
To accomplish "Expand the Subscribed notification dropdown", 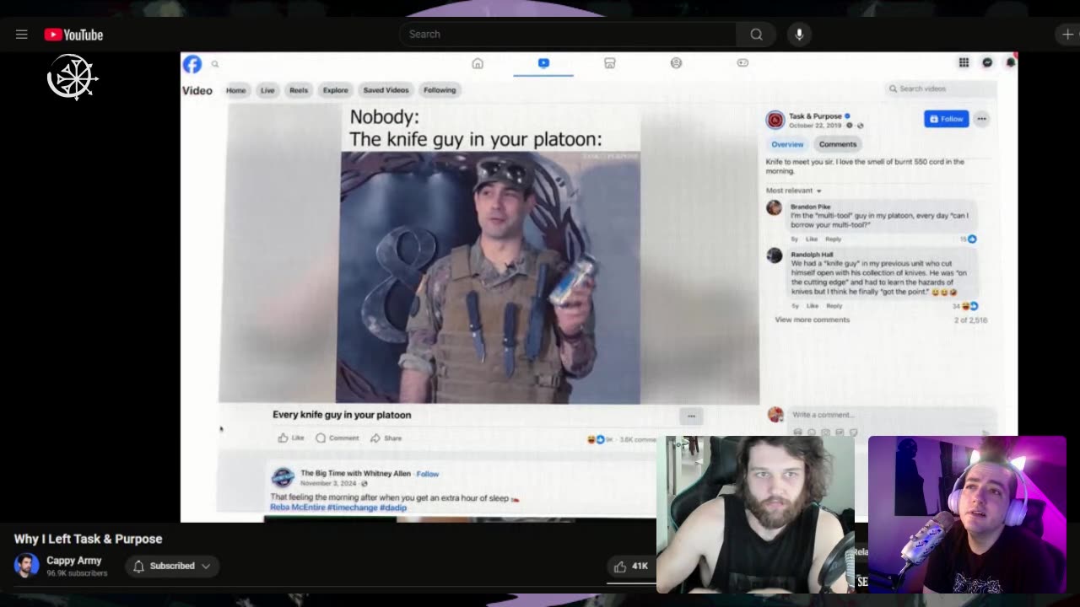I will 172,566.
